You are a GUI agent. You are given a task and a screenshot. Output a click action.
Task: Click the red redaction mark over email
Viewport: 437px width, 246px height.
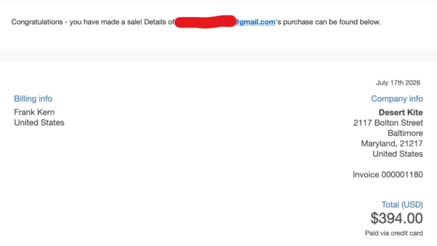[x=205, y=22]
